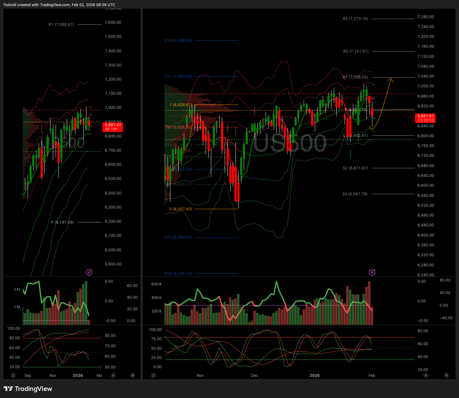
Task: Click the TradingView logo at bottom left
Action: tap(28, 389)
